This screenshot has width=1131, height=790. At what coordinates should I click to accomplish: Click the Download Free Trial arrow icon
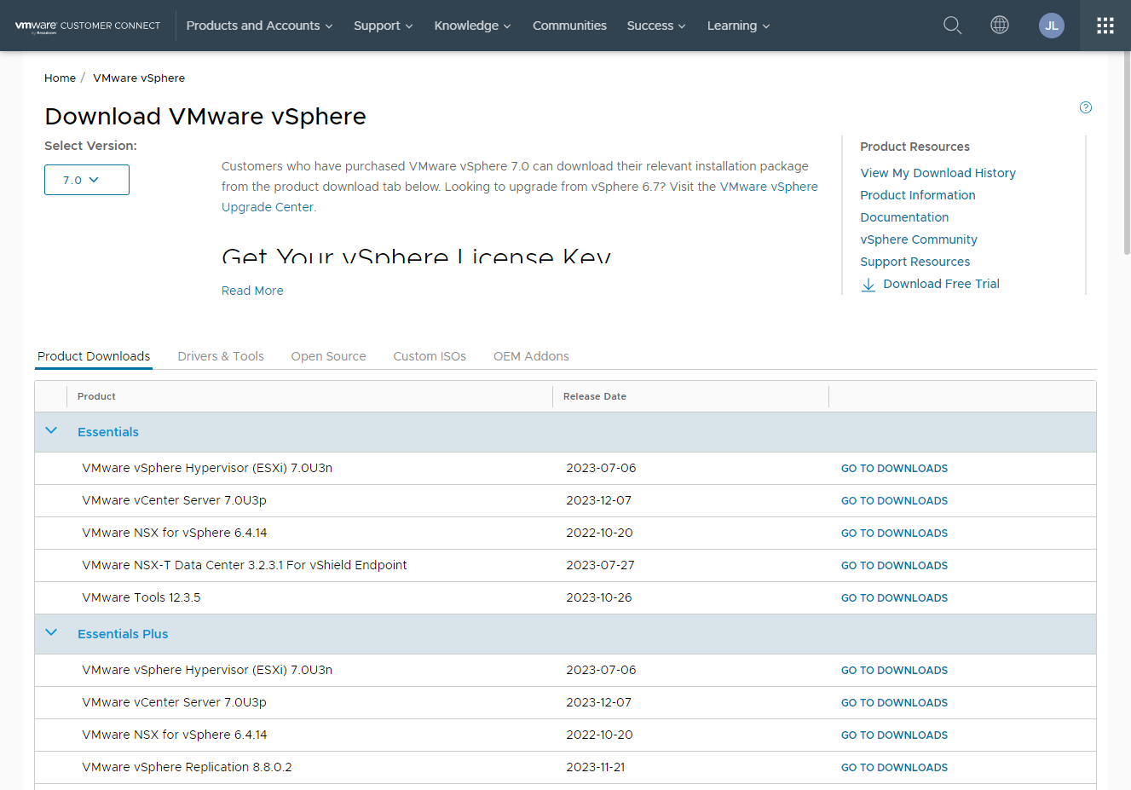pyautogui.click(x=868, y=285)
